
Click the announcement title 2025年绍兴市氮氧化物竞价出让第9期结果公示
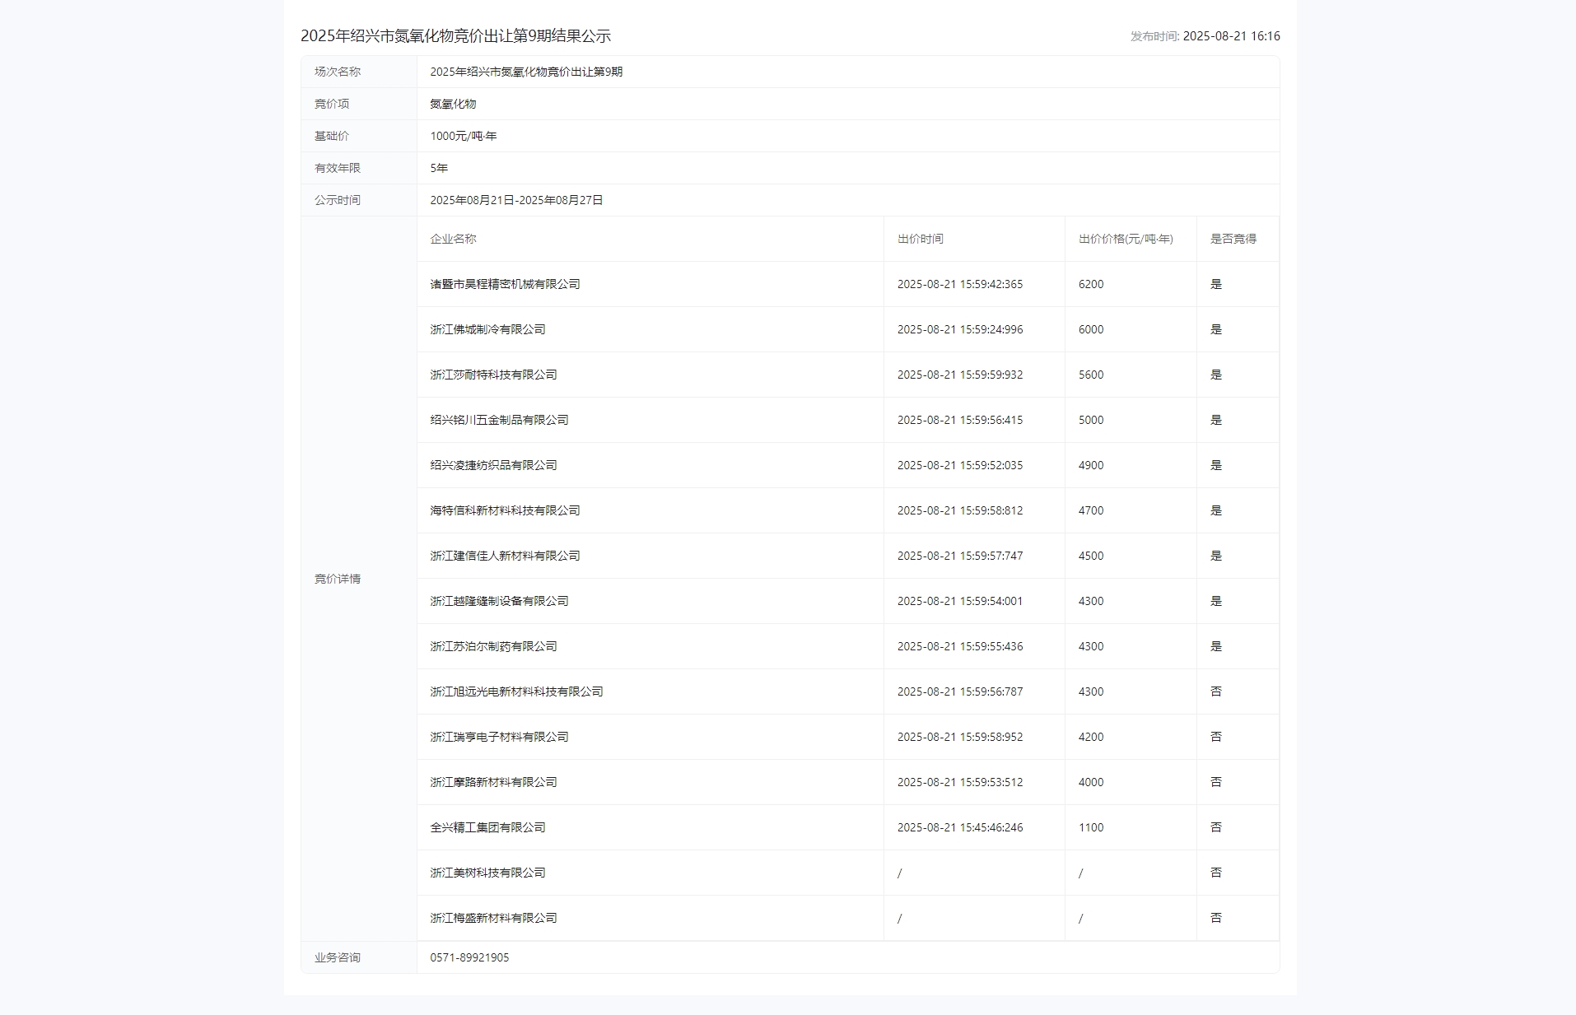458,35
